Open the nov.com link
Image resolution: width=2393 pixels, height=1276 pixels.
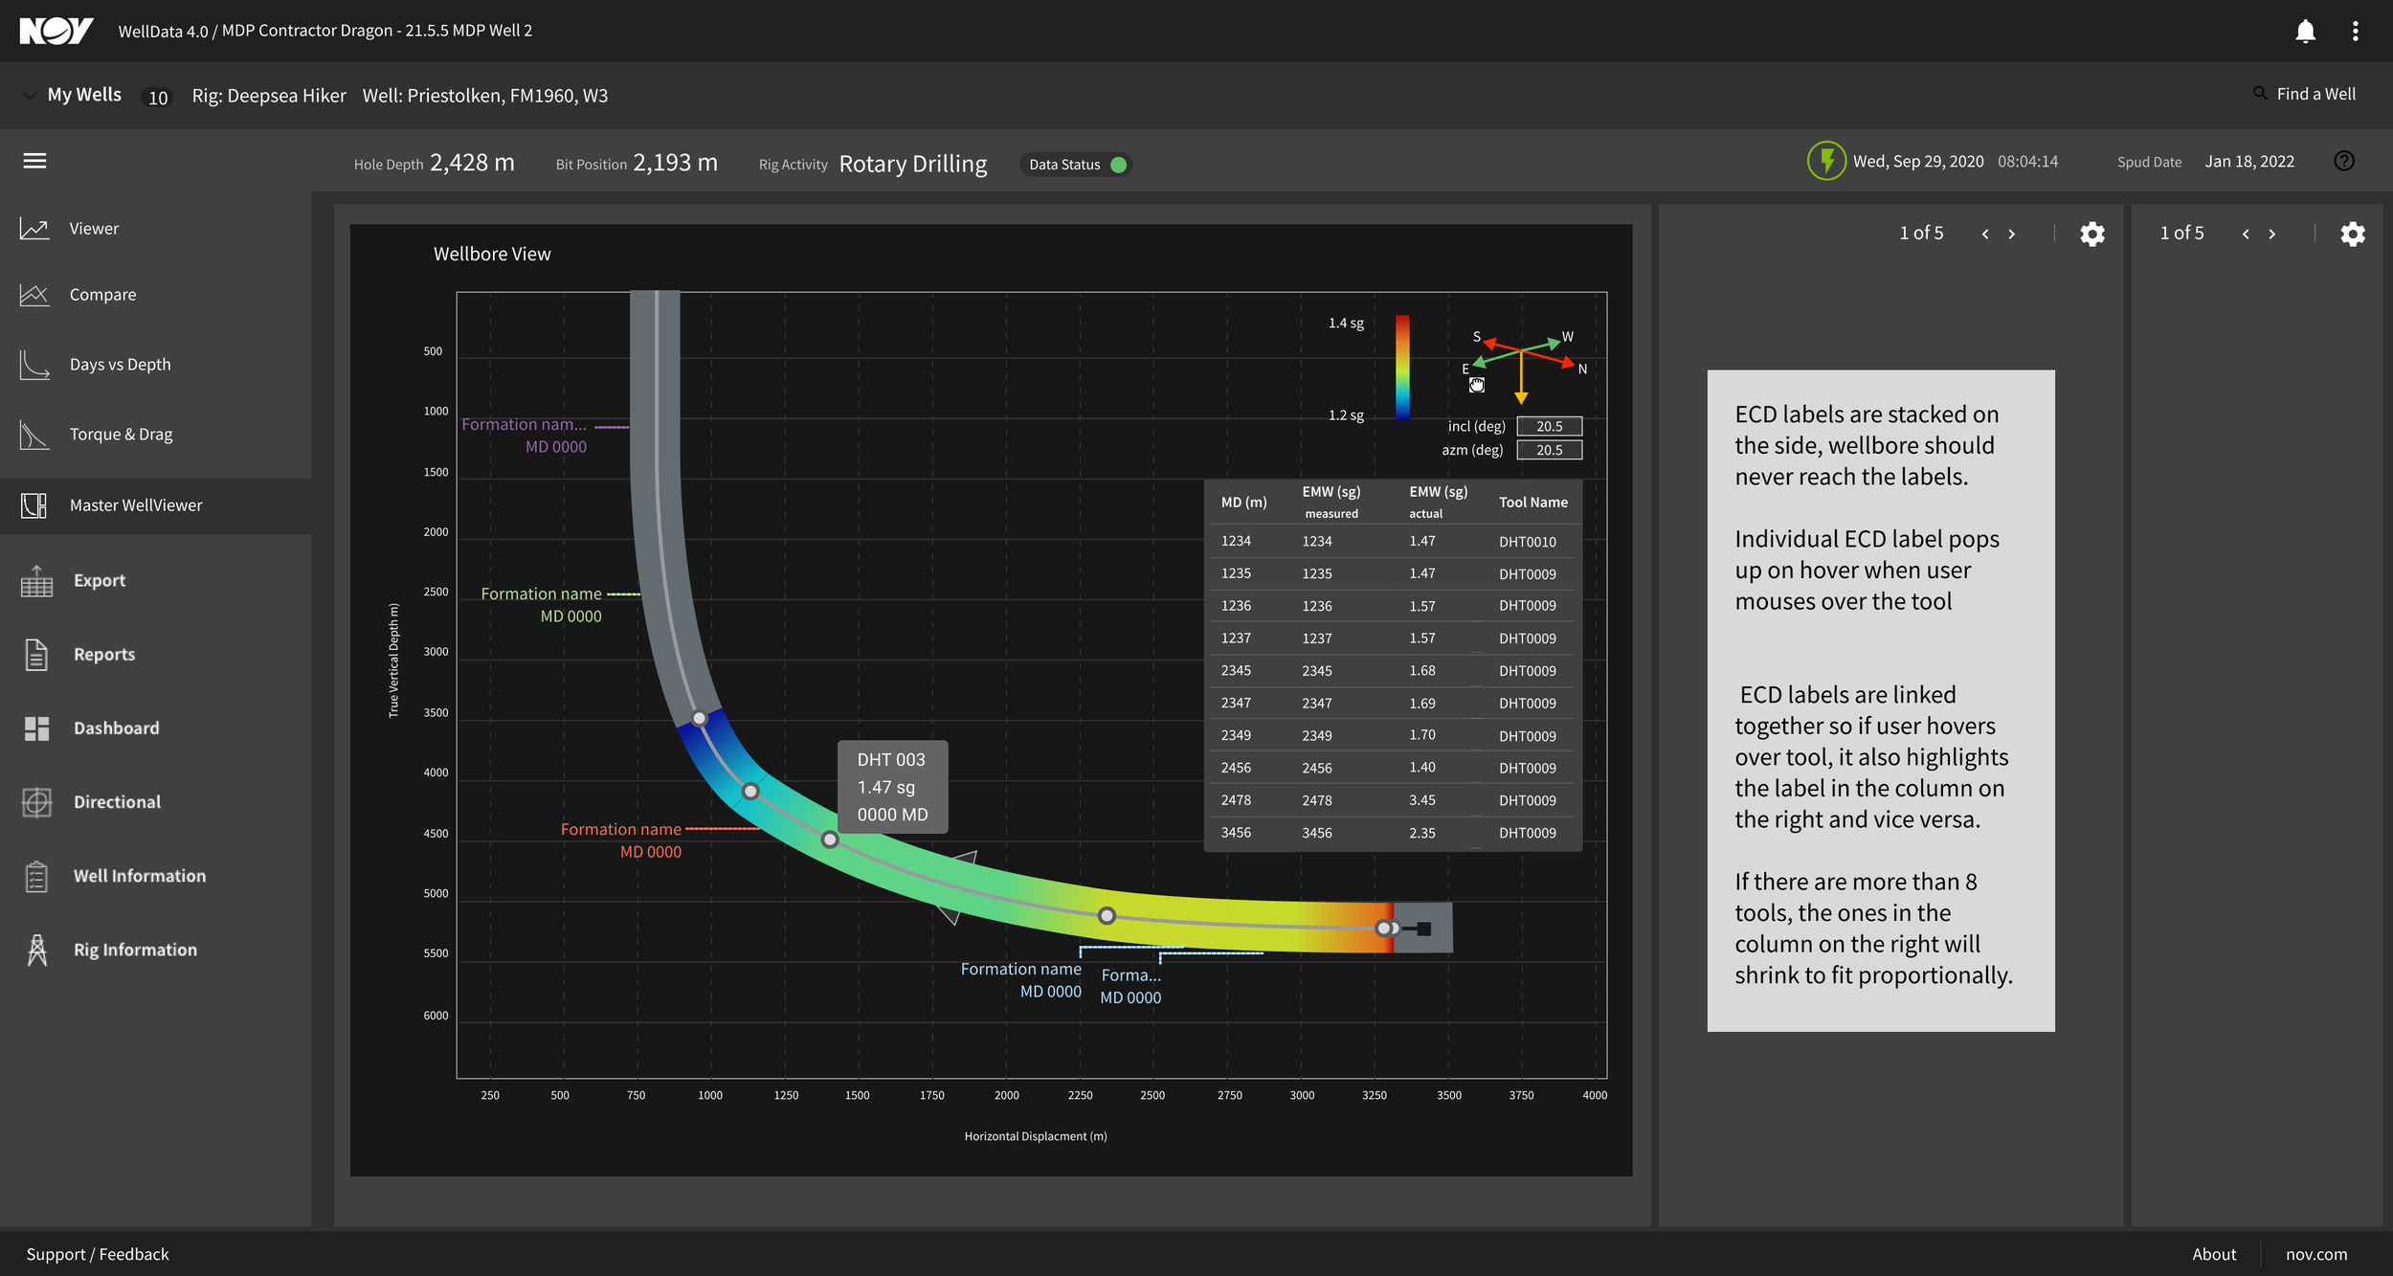point(2316,1254)
